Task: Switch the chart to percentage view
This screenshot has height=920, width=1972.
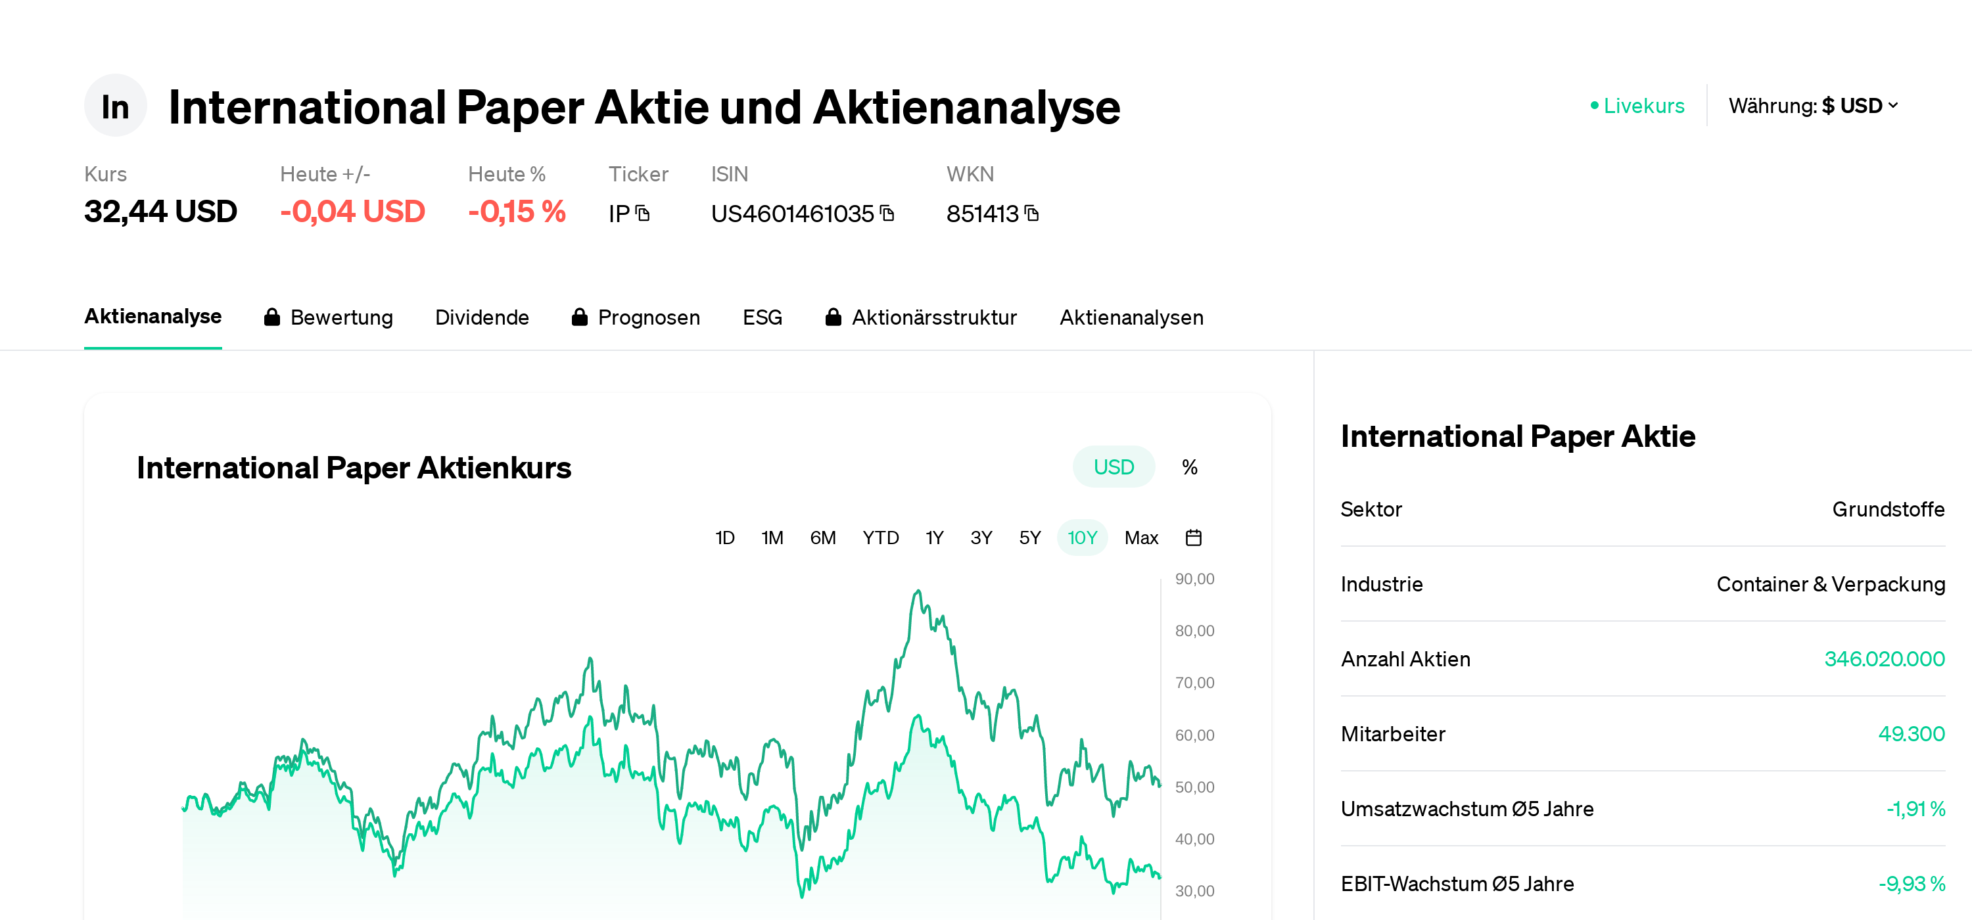Action: (1189, 466)
